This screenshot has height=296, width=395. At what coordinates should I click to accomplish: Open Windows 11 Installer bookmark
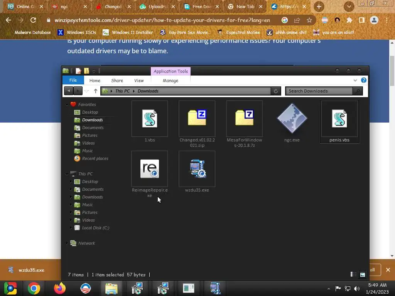[128, 32]
